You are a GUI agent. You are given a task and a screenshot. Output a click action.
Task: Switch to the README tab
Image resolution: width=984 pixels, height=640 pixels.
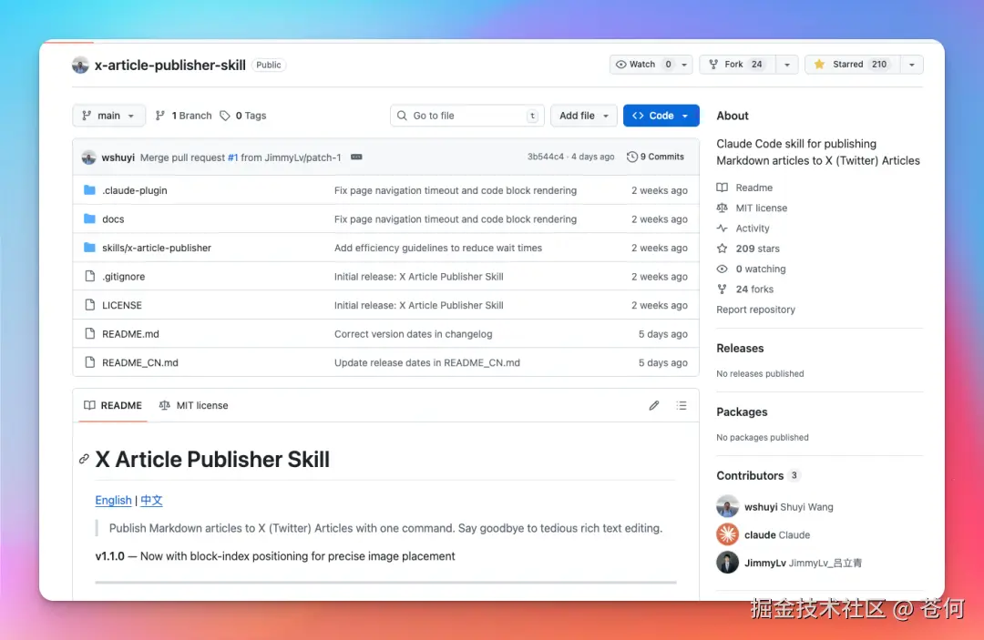[x=113, y=405]
